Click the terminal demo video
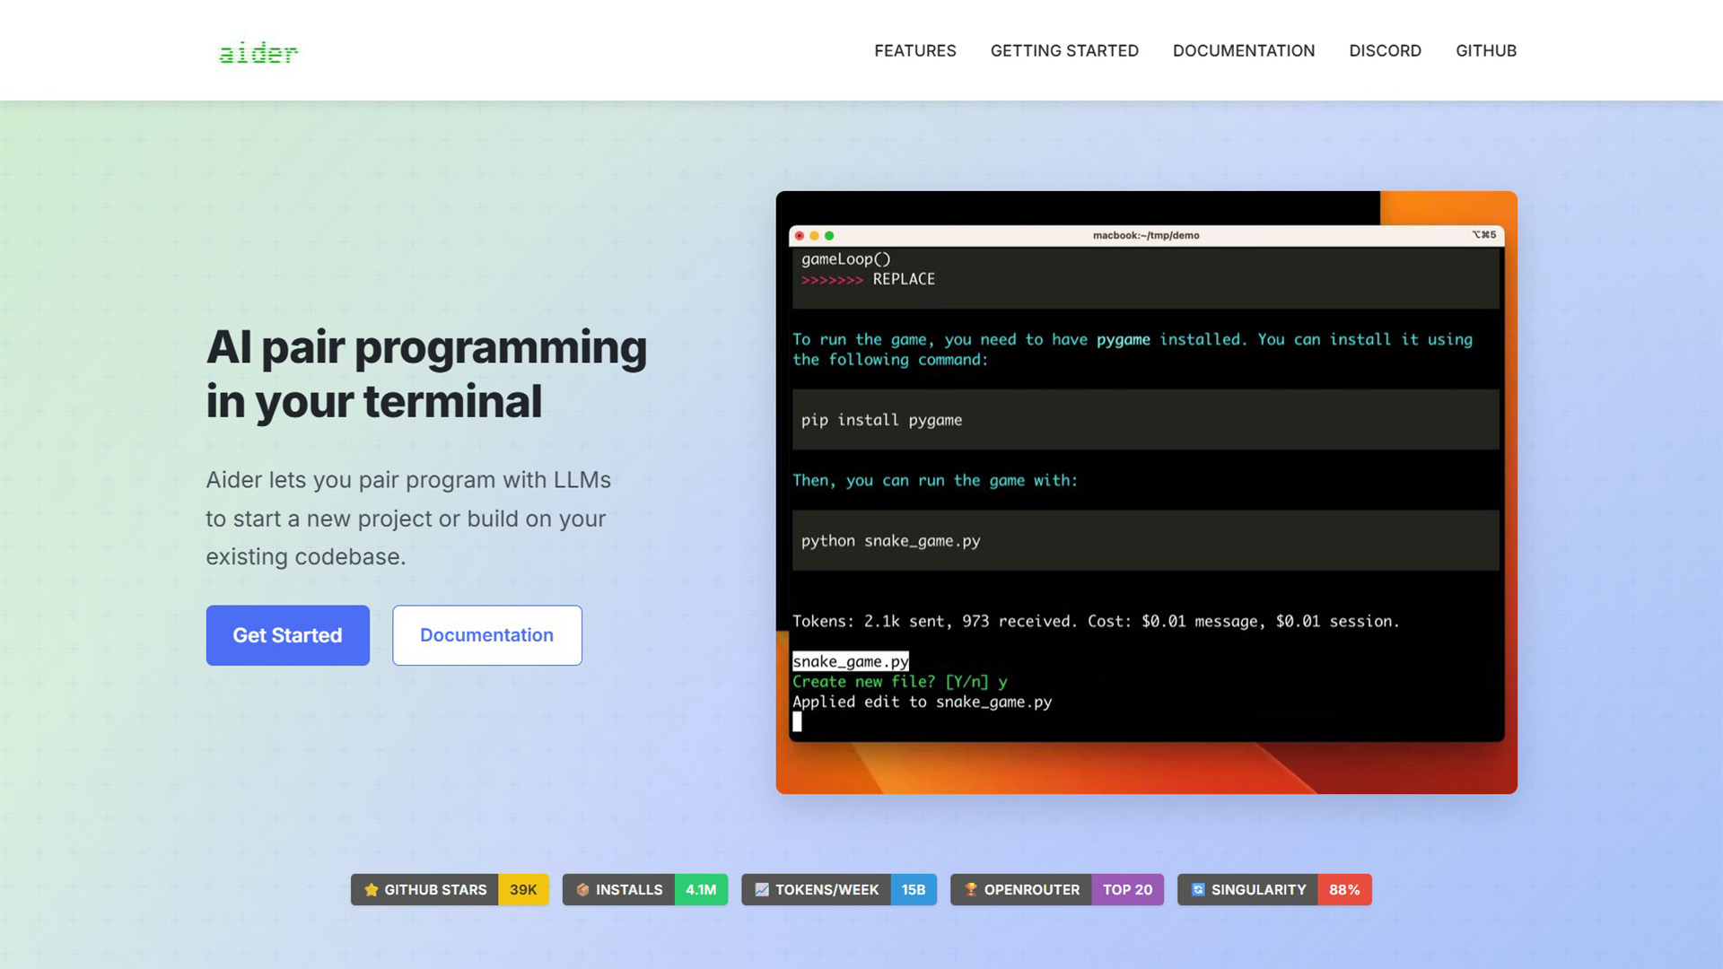The height and width of the screenshot is (969, 1723). [x=1146, y=492]
